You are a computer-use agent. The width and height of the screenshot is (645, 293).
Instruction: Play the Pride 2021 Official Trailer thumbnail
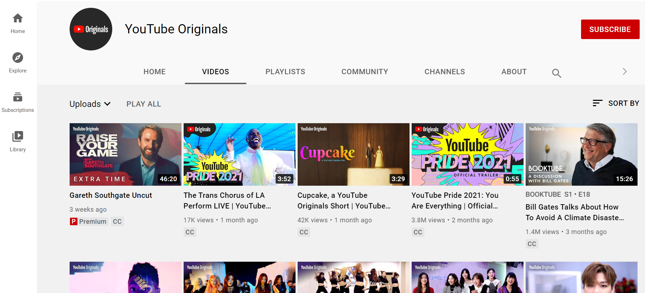[467, 154]
